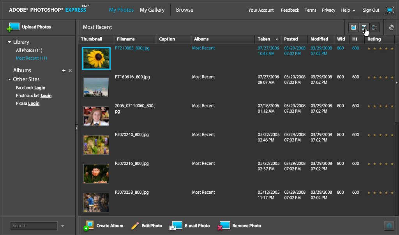
Task: Switch to single photo view
Action: (x=353, y=28)
